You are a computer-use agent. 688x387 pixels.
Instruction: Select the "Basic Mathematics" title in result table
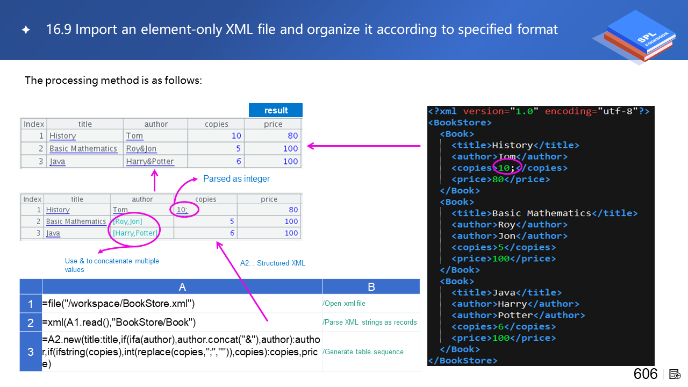tap(83, 149)
